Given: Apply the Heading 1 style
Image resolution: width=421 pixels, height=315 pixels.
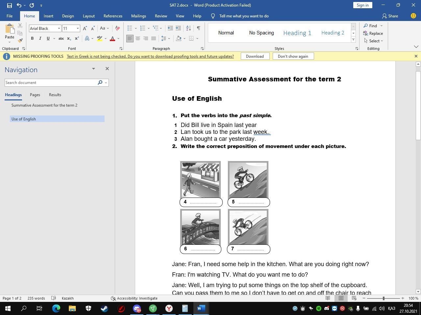Looking at the screenshot, I should pos(297,33).
